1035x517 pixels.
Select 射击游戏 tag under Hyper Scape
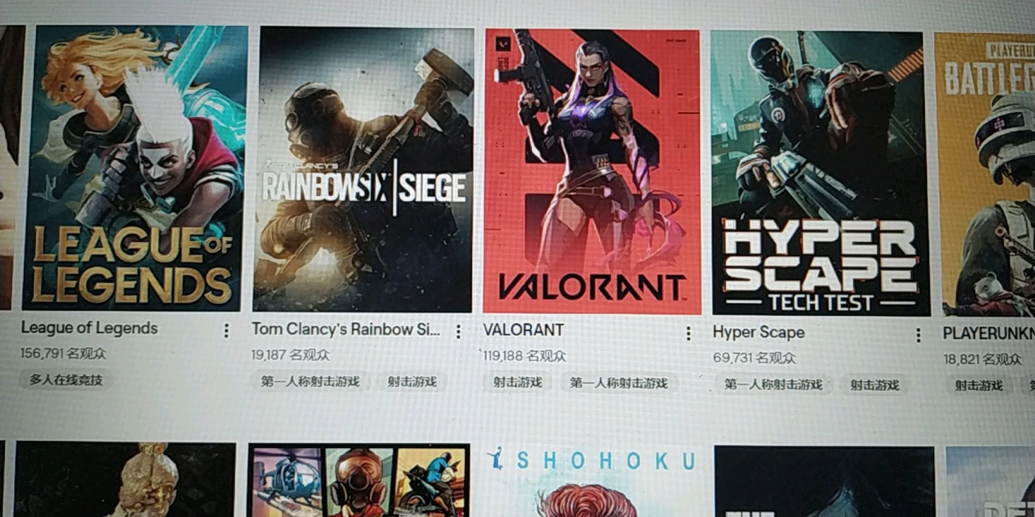point(874,385)
